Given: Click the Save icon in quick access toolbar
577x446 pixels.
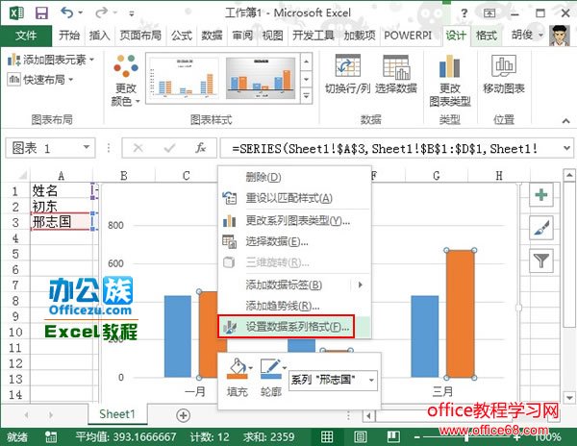Looking at the screenshot, I should coord(41,13).
